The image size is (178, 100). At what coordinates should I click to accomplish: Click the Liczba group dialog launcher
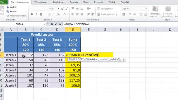coord(147,20)
